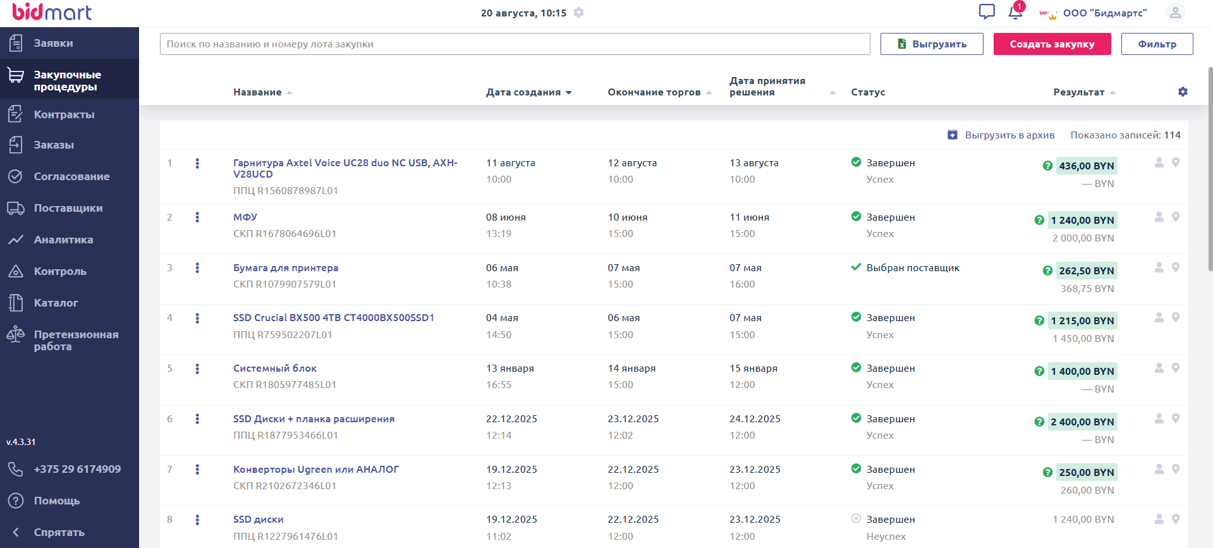
Task: Open three-dot menu for Гарнитура Axtel row
Action: click(197, 163)
